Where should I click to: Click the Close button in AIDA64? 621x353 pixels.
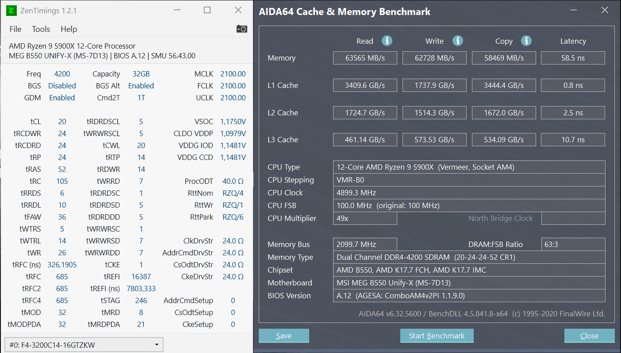(x=589, y=336)
